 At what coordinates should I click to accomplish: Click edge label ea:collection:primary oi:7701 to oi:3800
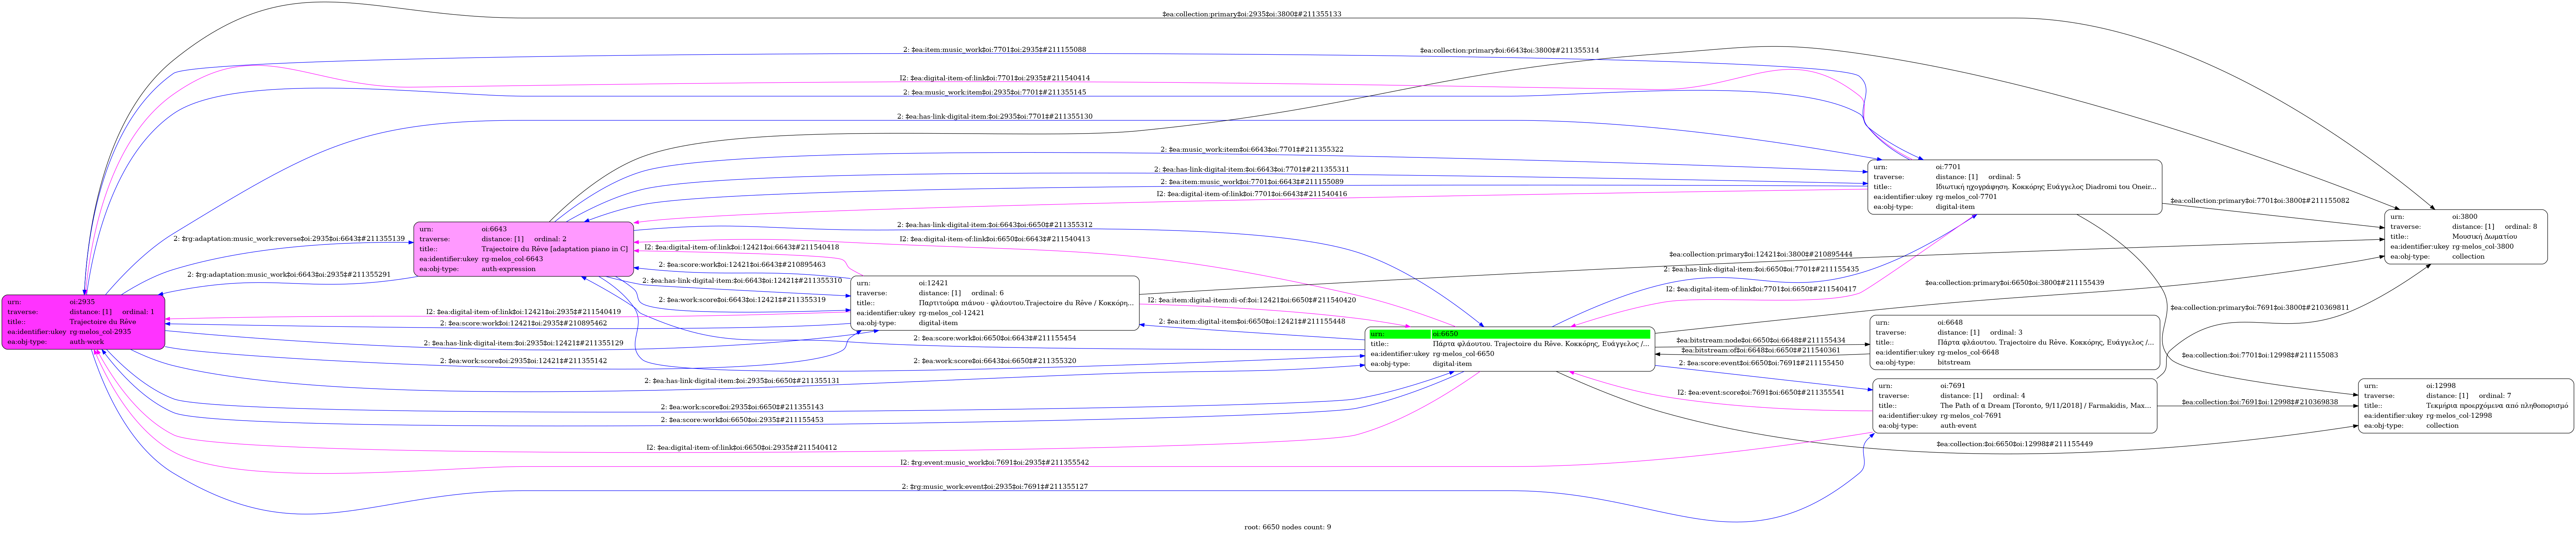coord(2260,201)
